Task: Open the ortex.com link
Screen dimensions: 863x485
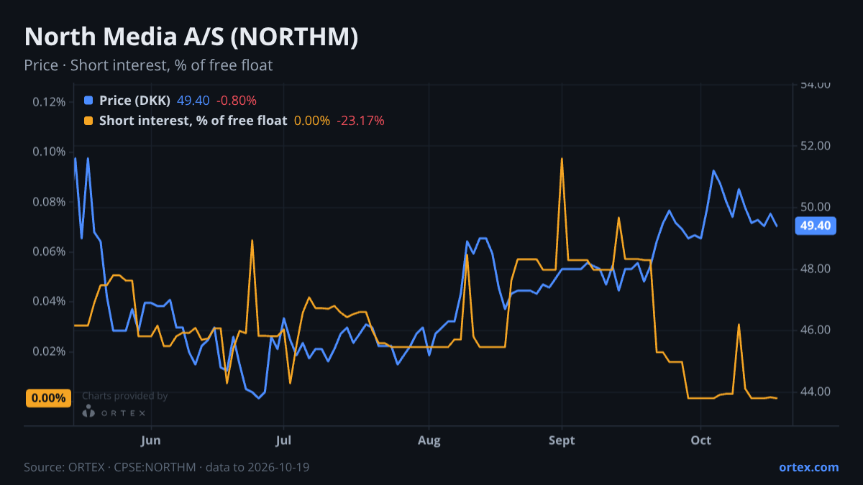Action: point(808,467)
